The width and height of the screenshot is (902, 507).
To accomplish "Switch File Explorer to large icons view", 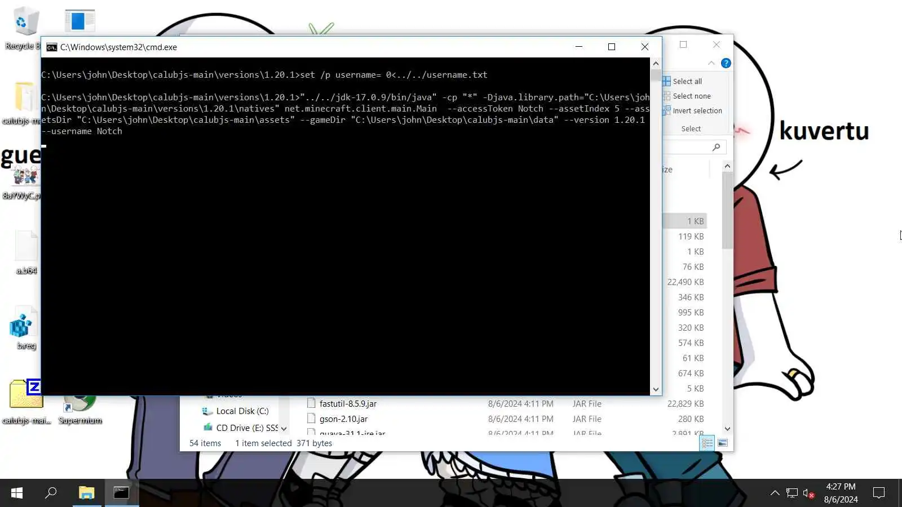I will click(x=723, y=443).
